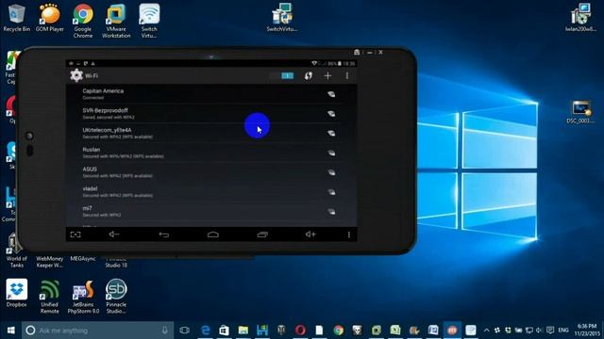Open the Windows Start menu

(10, 331)
